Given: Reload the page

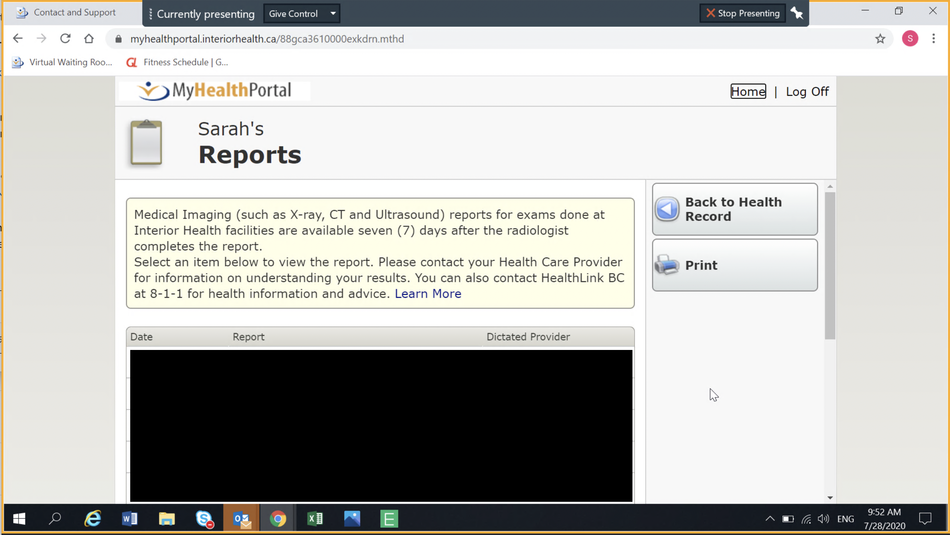Looking at the screenshot, I should point(65,39).
